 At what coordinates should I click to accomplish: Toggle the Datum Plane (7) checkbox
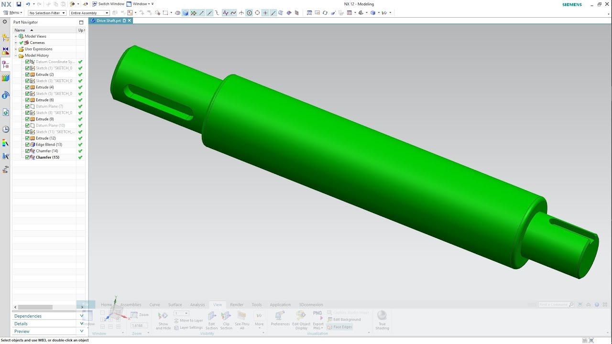point(28,106)
